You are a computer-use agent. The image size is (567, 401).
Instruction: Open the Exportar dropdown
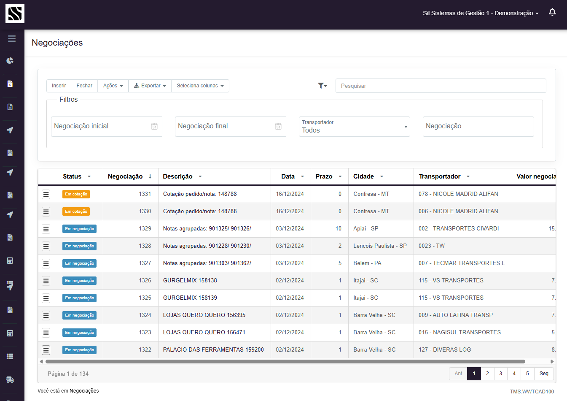[150, 86]
